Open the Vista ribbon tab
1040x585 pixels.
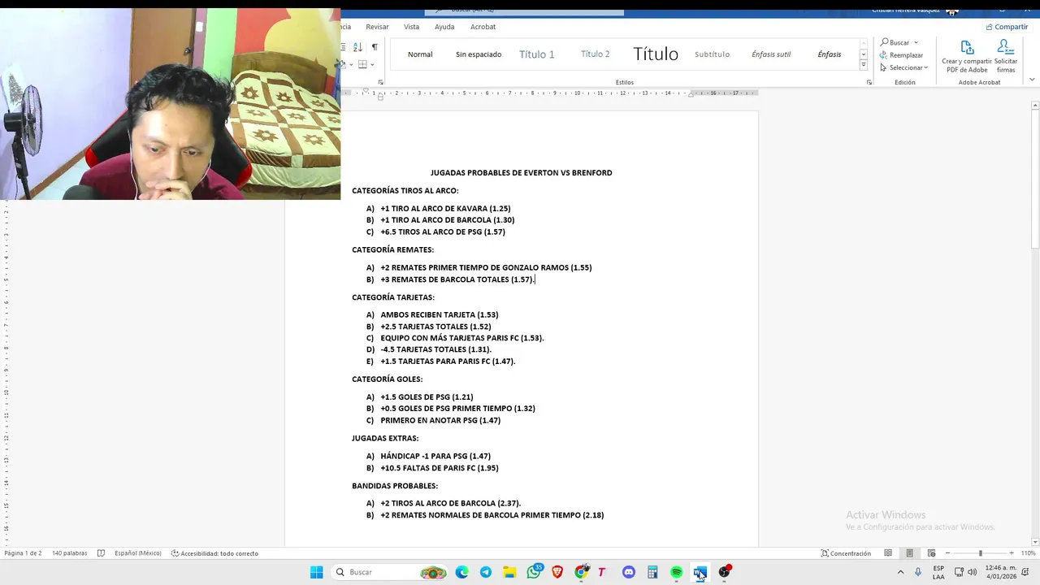(x=412, y=27)
